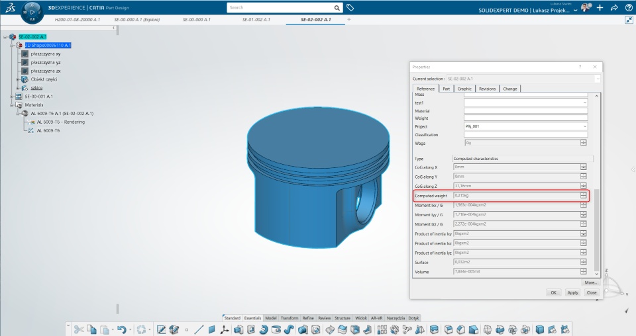Select the Plane tool
The image size is (636, 336).
point(211,329)
